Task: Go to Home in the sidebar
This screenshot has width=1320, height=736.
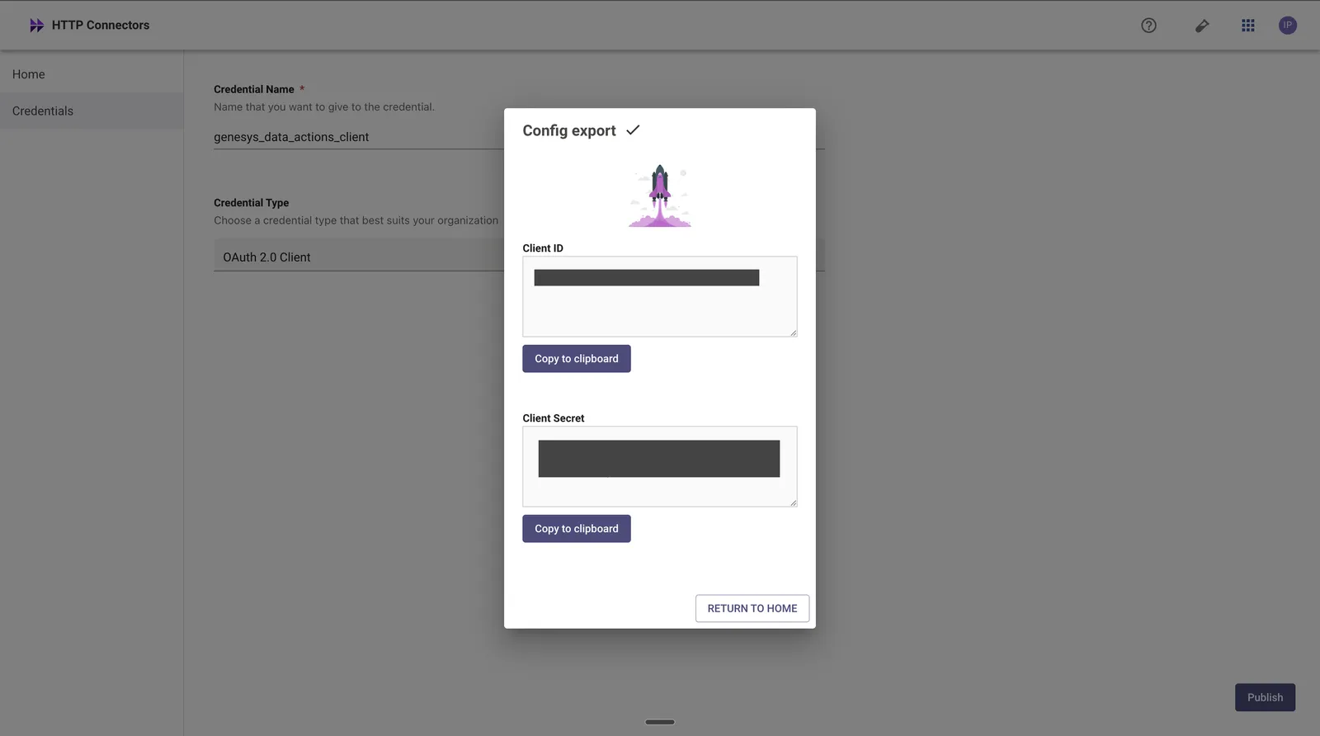Action: coord(92,74)
